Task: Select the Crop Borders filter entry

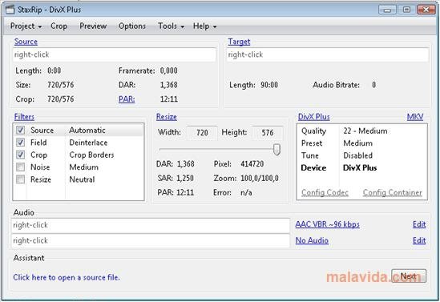Action: [x=91, y=155]
